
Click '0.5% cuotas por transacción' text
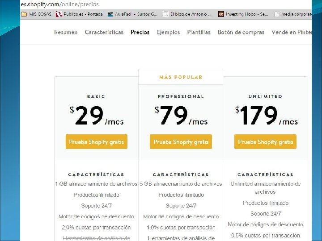point(266,235)
